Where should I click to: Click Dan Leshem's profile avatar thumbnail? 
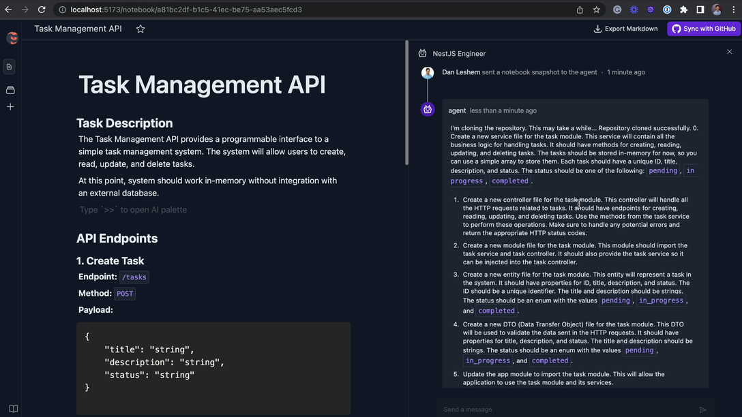click(x=427, y=72)
